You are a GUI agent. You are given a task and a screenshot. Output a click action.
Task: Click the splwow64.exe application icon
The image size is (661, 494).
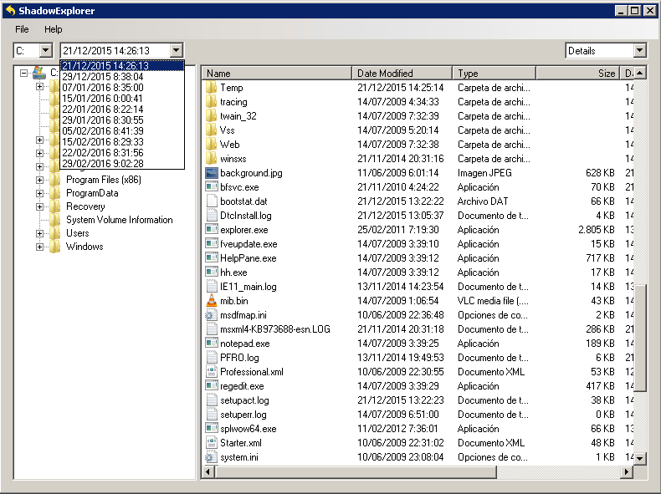[x=211, y=429]
